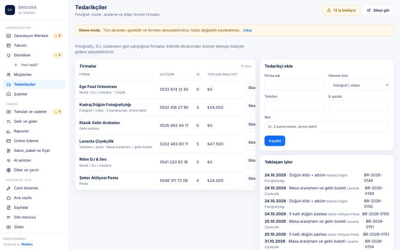Viewport: 400px width, 250px height.
Task: Select Müşteriler in the sidebar
Action: tap(34, 75)
